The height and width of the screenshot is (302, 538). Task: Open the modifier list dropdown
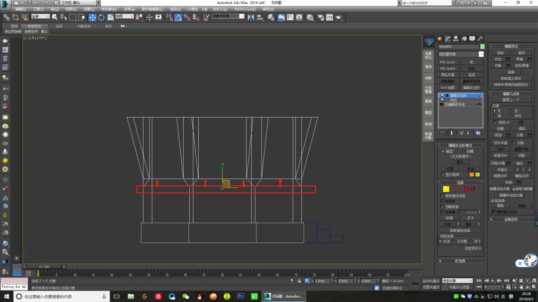click(x=481, y=54)
